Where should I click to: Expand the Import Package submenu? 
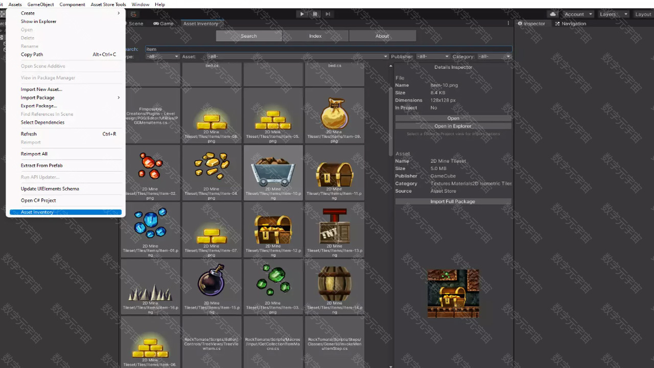coord(65,98)
